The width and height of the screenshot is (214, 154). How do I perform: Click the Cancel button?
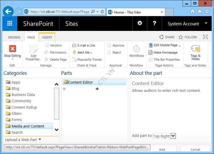point(195,150)
